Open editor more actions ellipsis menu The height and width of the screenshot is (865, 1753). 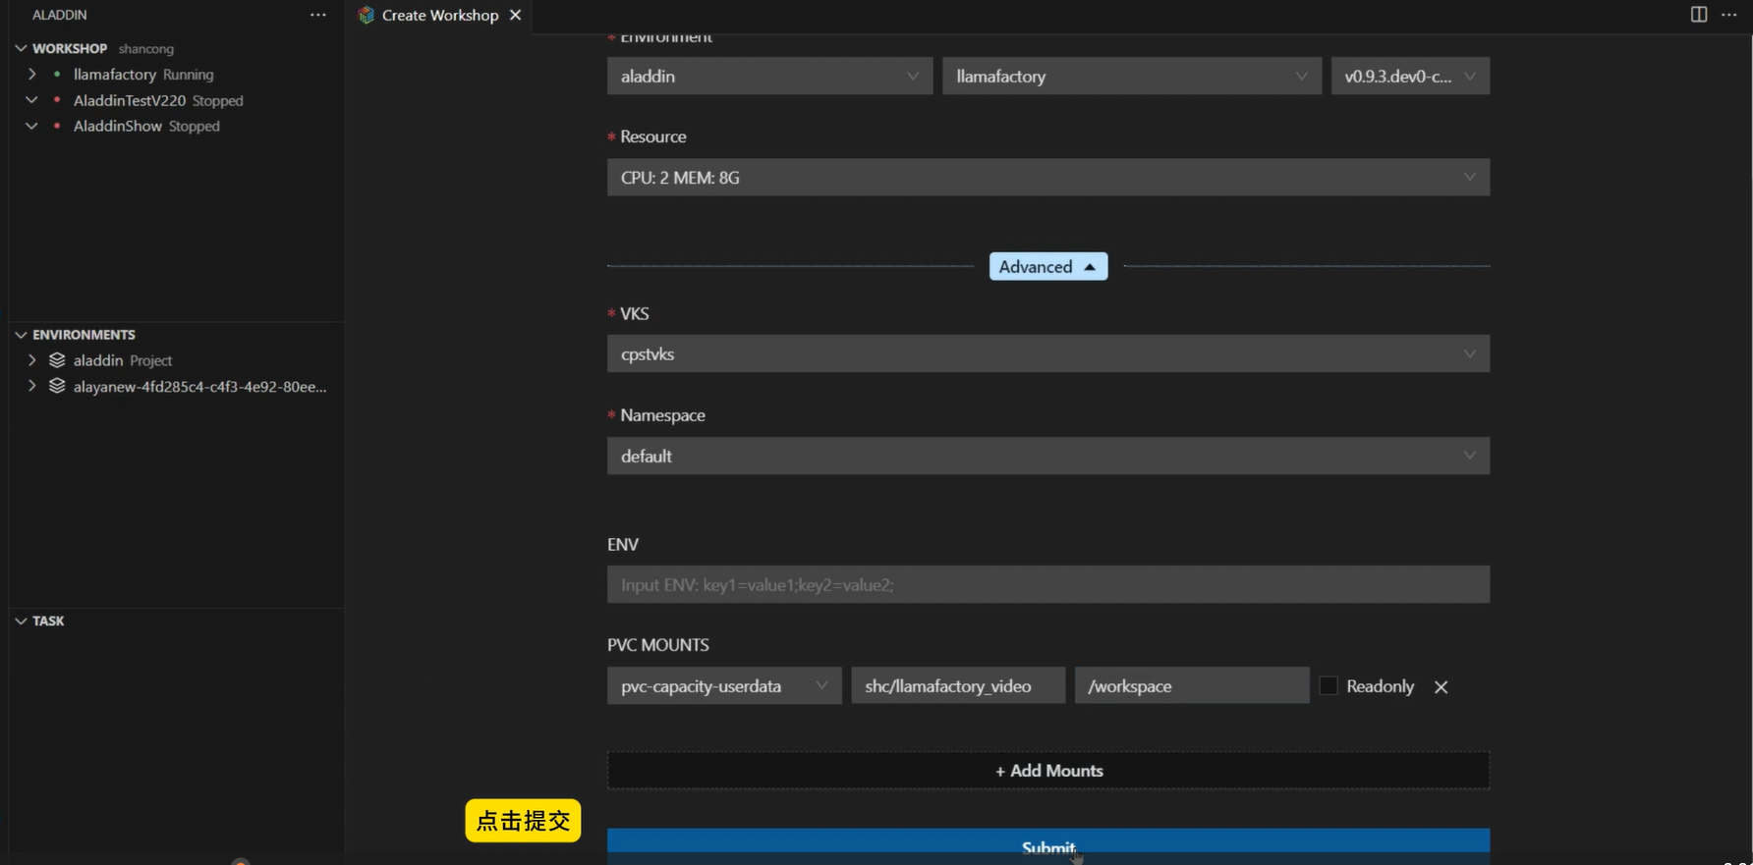(x=1728, y=14)
